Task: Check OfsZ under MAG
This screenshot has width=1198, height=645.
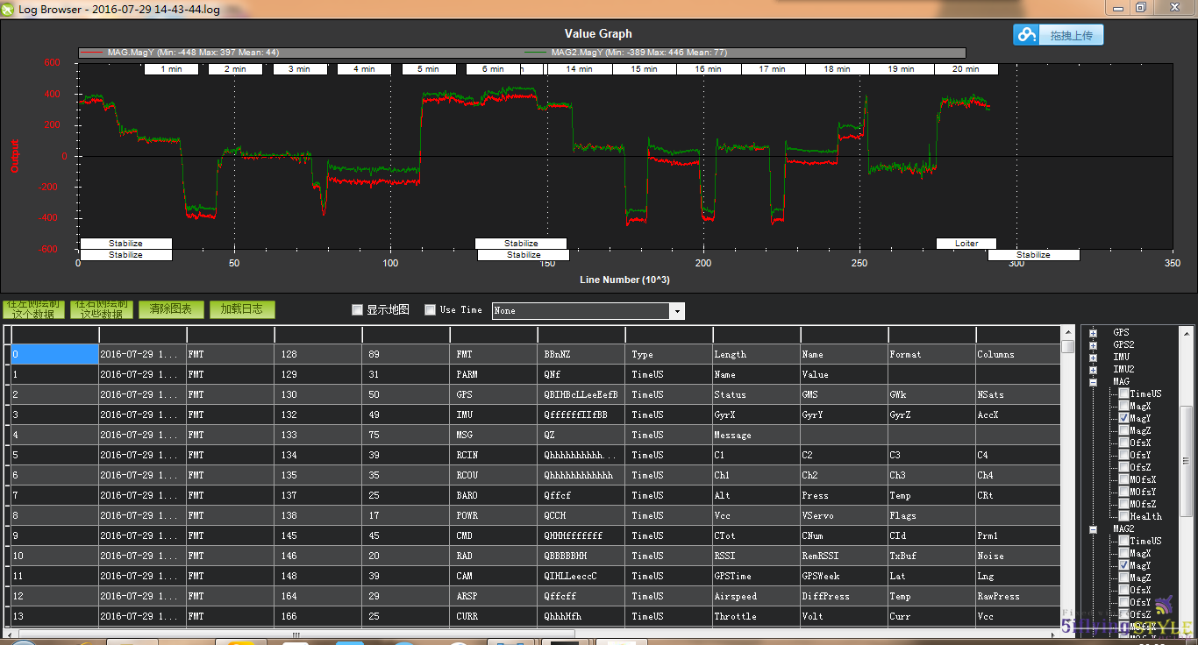Action: coord(1124,468)
